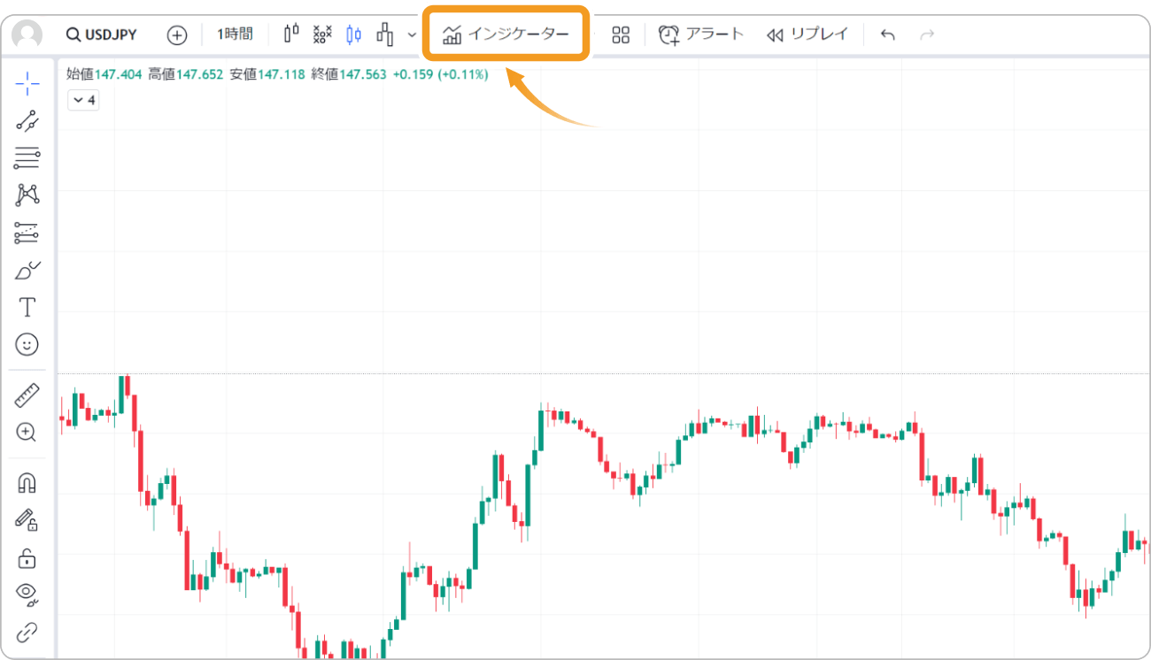Add a comparison symbol with the plus icon
The image size is (1151, 660).
pyautogui.click(x=177, y=35)
